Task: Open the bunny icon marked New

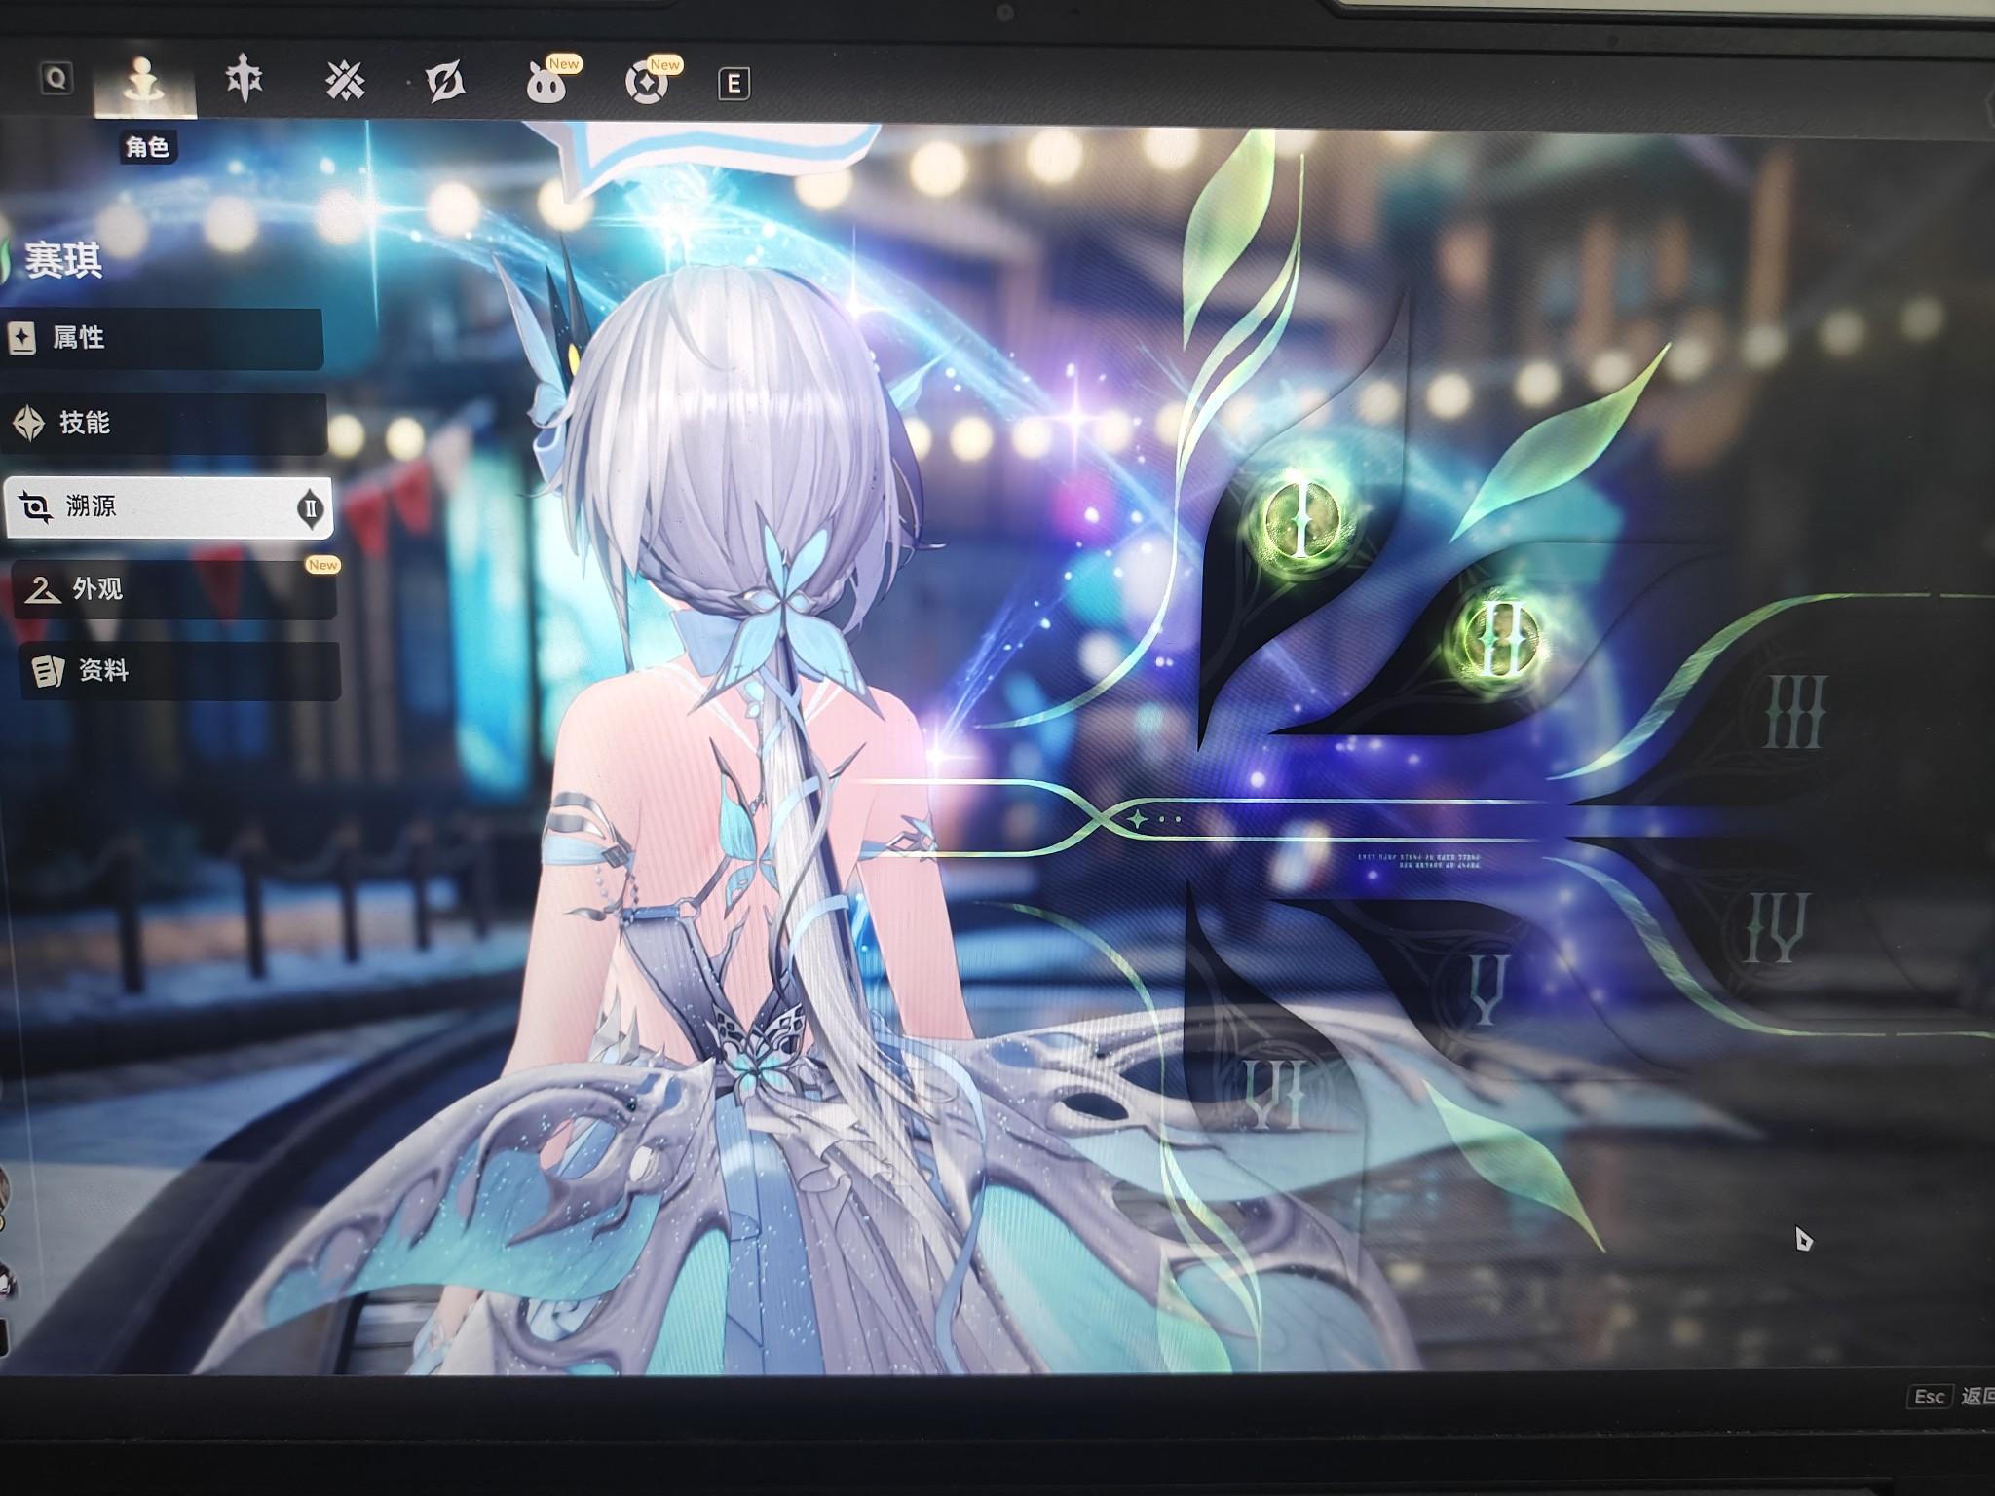Action: pyautogui.click(x=546, y=84)
